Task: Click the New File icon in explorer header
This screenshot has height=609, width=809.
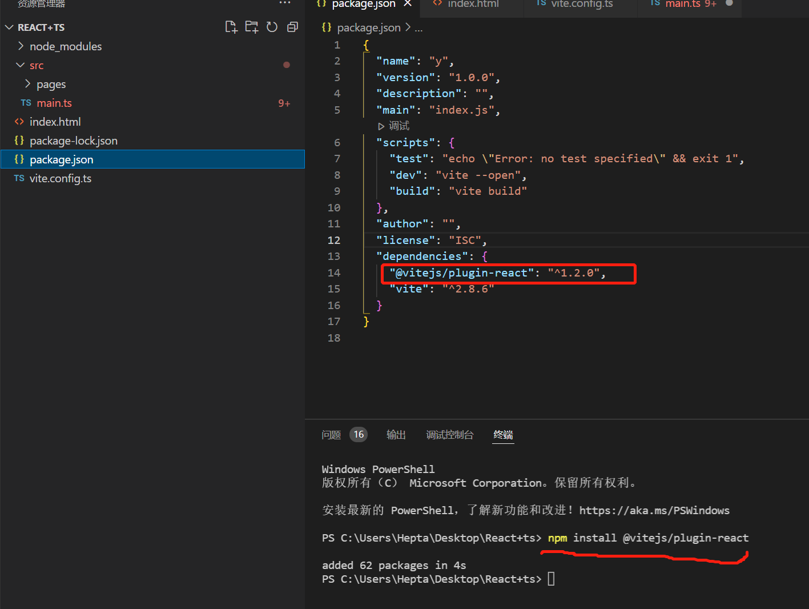Action: pyautogui.click(x=231, y=27)
